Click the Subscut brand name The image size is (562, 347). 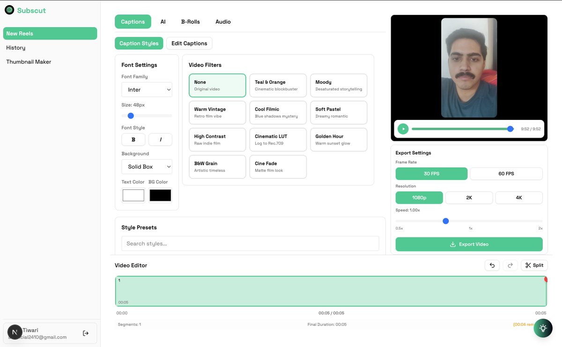point(31,10)
